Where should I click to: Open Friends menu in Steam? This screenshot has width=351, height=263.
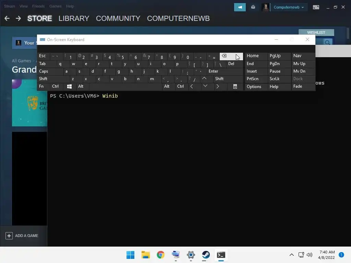click(38, 6)
